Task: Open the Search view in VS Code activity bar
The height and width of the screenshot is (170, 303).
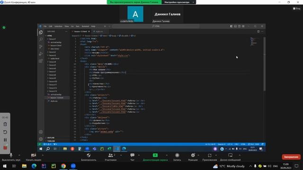Action: pos(41,40)
